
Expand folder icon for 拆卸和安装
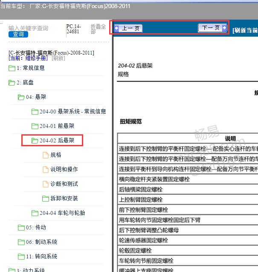(x=46, y=199)
